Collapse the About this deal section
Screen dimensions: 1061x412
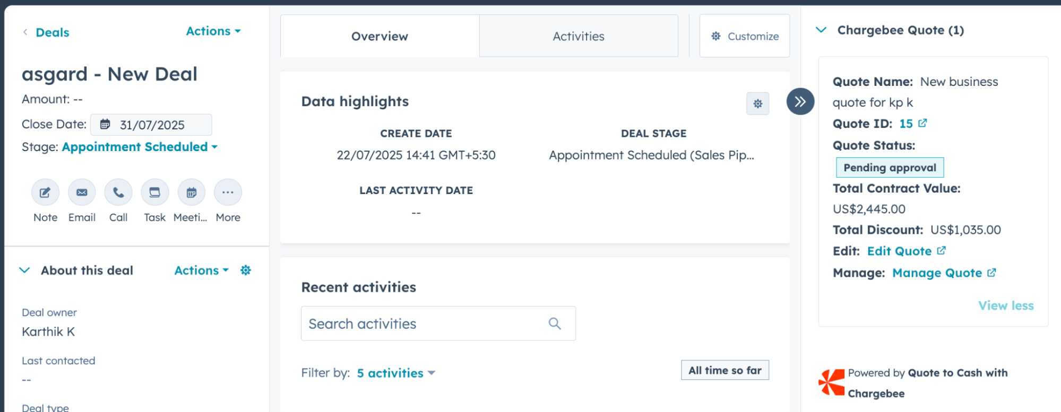tap(24, 270)
